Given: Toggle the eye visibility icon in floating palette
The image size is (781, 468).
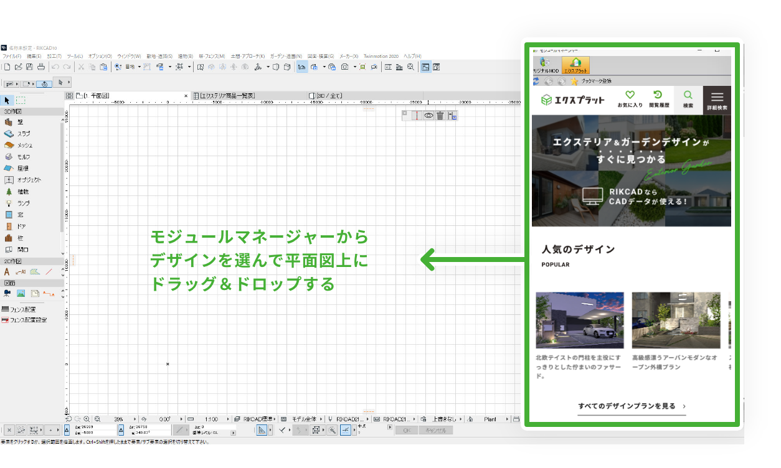Looking at the screenshot, I should click(428, 115).
